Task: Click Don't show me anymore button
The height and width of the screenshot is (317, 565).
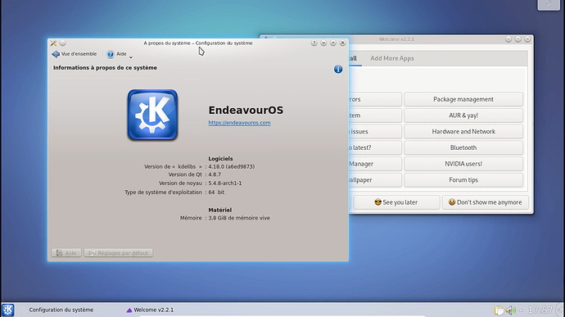Action: coord(486,202)
